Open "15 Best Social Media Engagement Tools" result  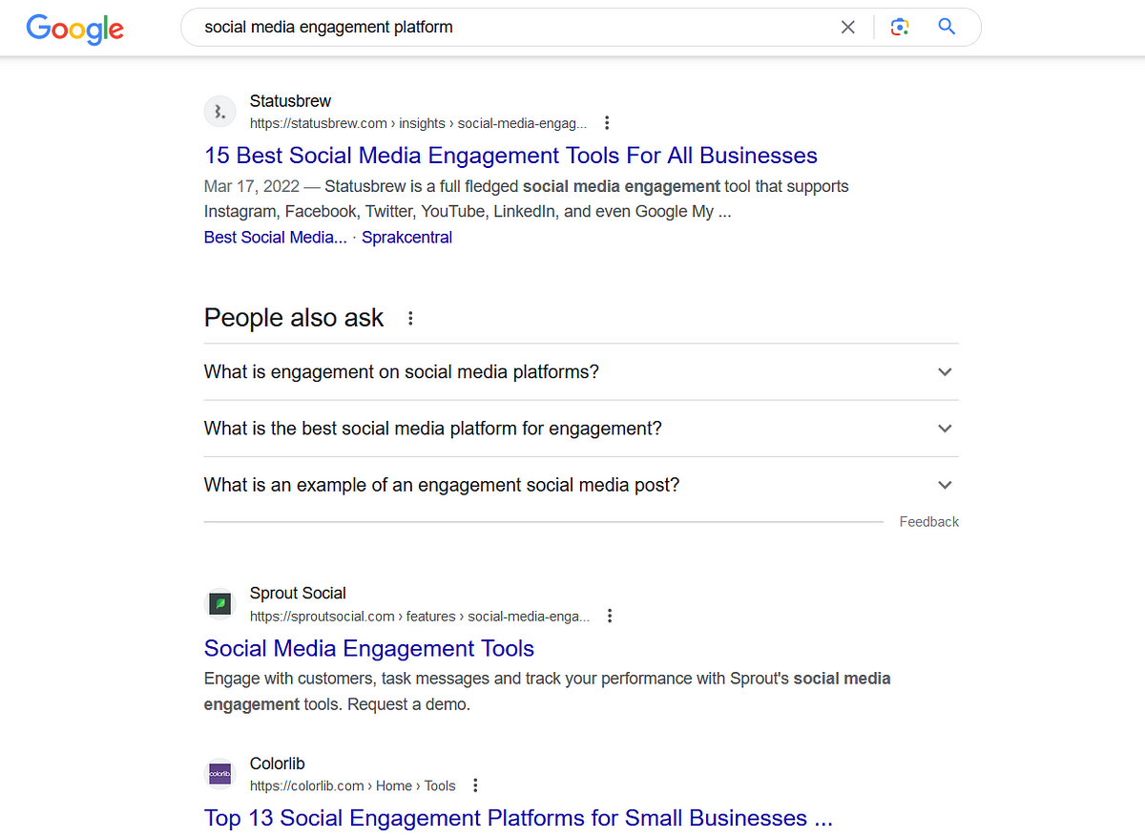pyautogui.click(x=510, y=156)
